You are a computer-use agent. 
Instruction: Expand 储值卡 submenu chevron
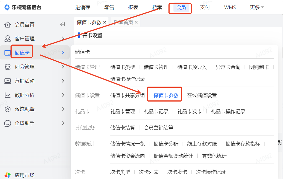(x=63, y=53)
